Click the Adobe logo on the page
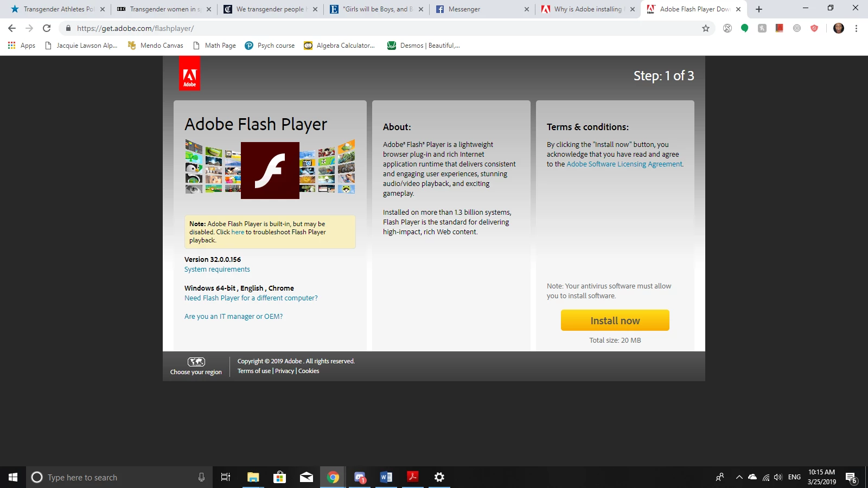The image size is (868, 488). (189, 73)
